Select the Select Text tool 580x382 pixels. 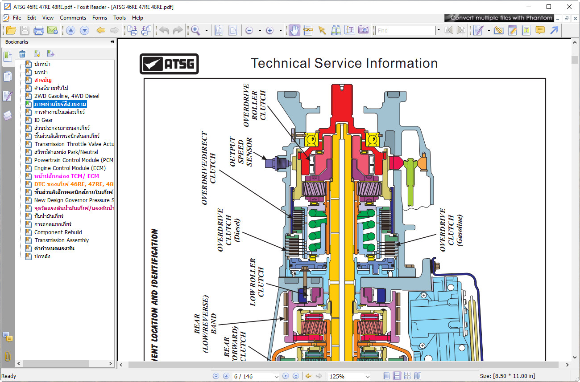350,30
